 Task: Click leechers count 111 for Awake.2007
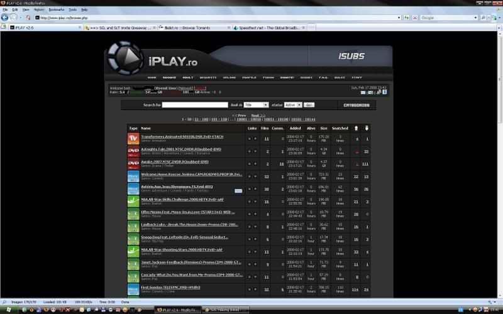[365, 164]
